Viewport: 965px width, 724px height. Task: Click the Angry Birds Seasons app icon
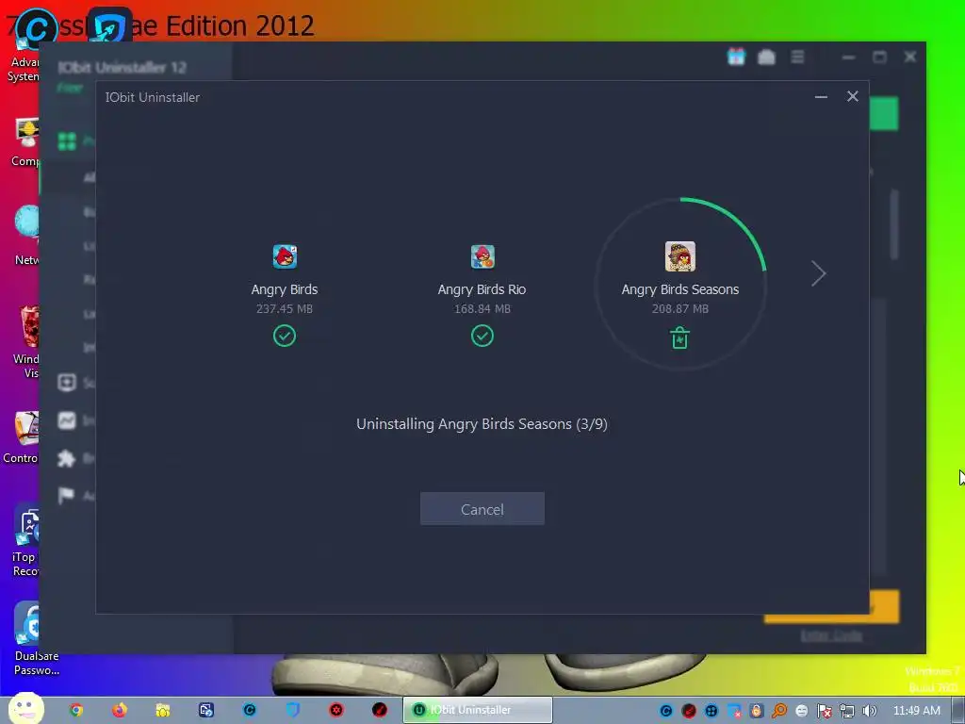tap(680, 256)
